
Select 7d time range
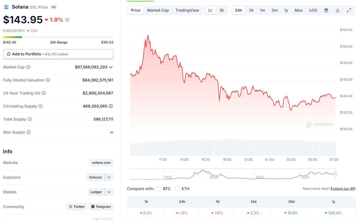tap(251, 10)
